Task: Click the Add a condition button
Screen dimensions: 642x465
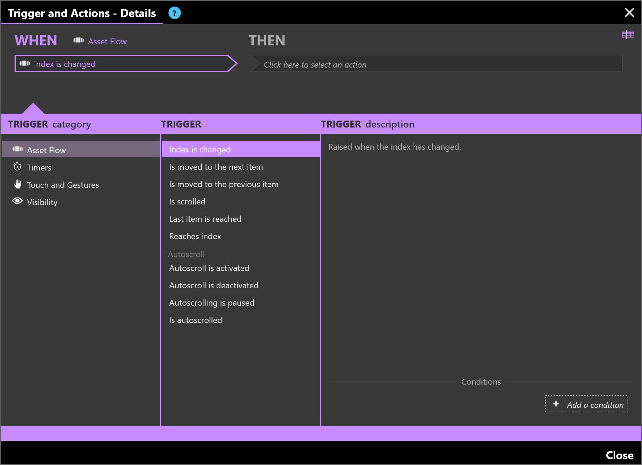Action: point(586,404)
